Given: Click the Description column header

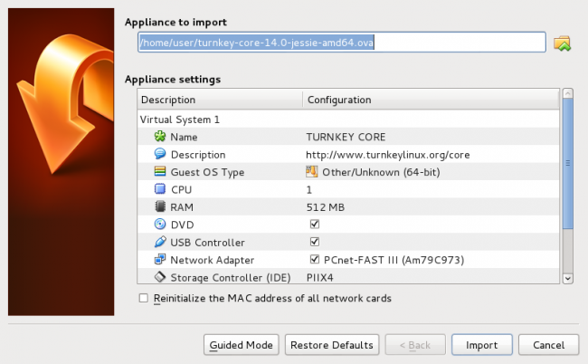Looking at the screenshot, I should tap(220, 100).
